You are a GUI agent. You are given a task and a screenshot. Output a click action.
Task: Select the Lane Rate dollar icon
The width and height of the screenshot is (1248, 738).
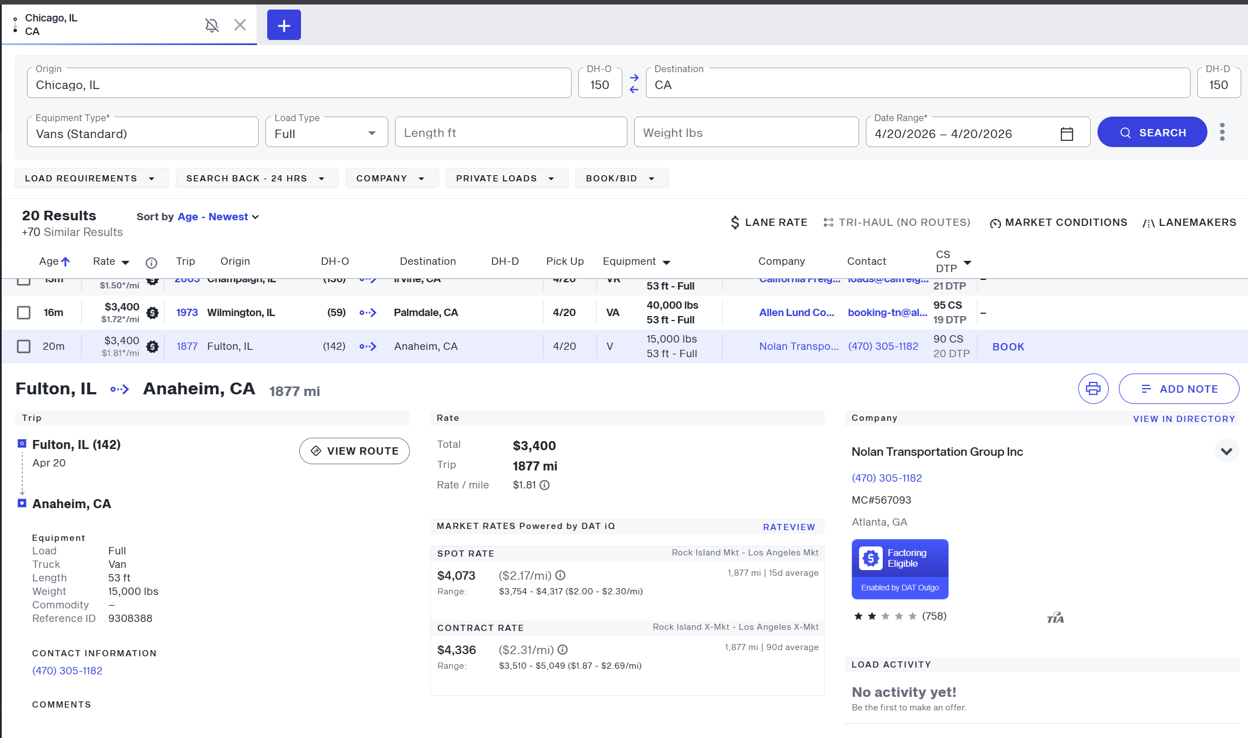[x=734, y=222]
